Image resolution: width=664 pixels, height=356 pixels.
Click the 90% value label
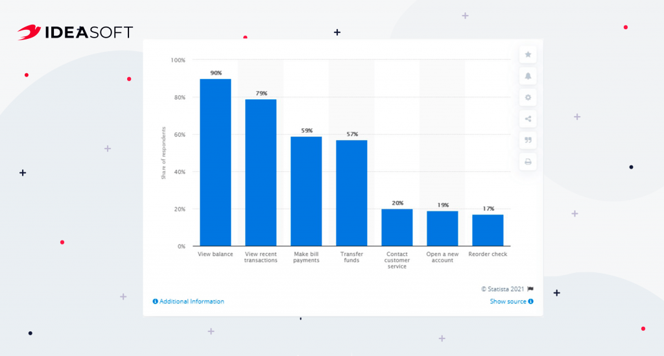216,73
